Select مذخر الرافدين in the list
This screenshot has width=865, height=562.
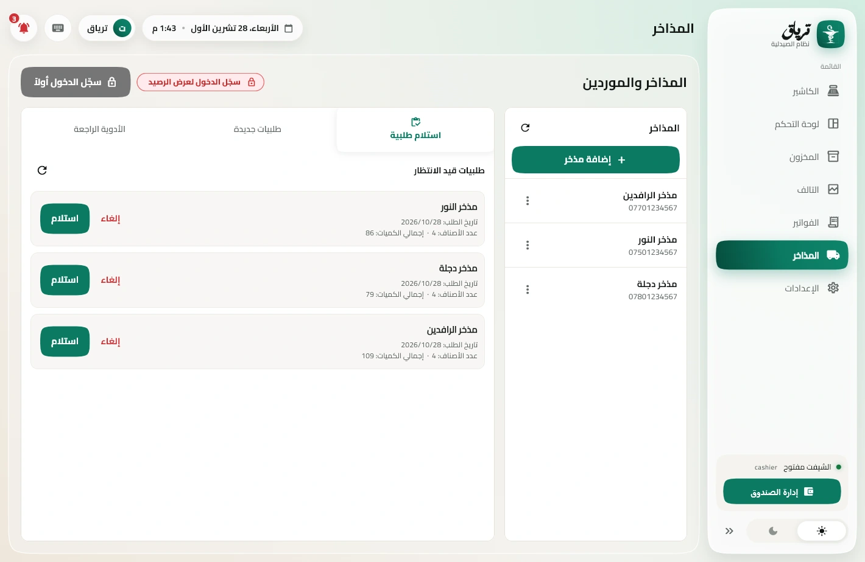[x=596, y=201]
